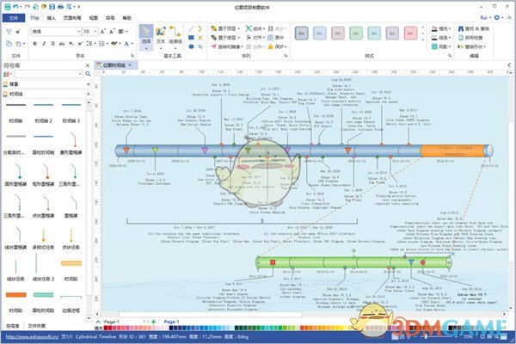
Task: Open the 文件 file menu tab
Action: click(x=14, y=18)
